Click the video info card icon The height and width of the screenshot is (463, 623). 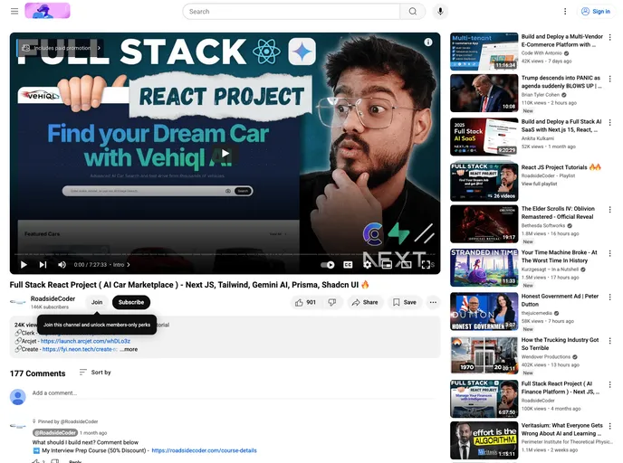coord(428,43)
